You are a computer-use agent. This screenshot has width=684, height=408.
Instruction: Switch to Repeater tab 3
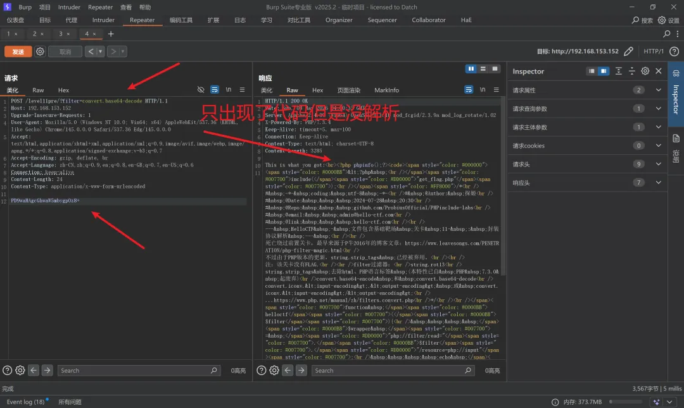pyautogui.click(x=61, y=34)
